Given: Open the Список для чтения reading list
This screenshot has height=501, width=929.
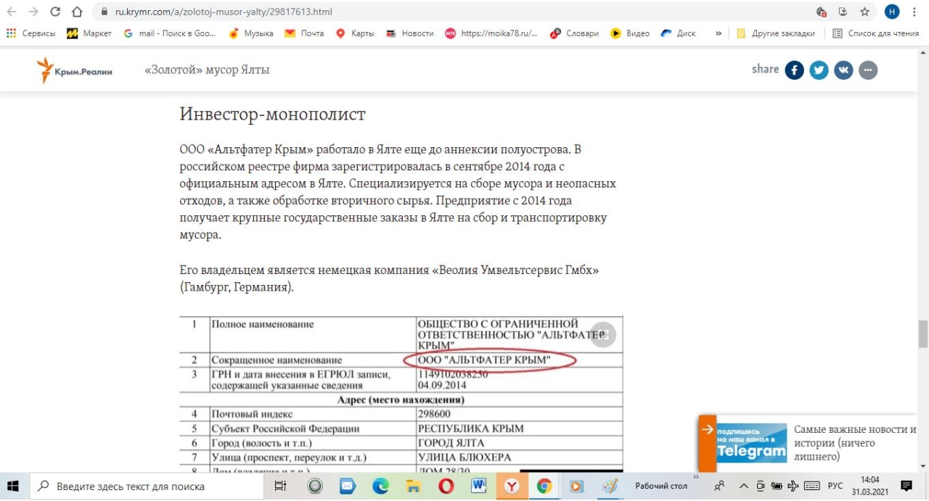Looking at the screenshot, I should pyautogui.click(x=875, y=33).
